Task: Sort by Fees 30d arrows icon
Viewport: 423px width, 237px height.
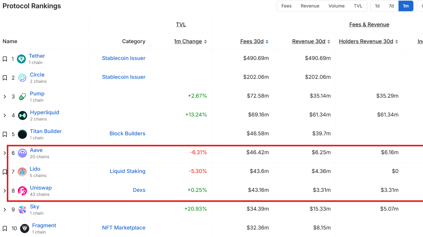Action: (267, 42)
